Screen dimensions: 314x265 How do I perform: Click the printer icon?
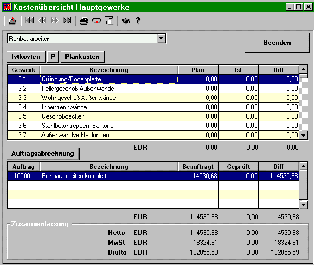pos(84,21)
